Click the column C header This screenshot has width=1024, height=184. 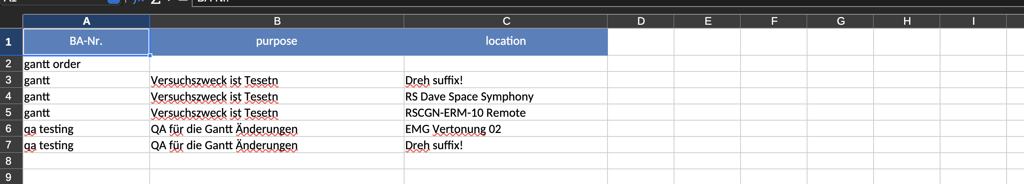click(x=506, y=21)
